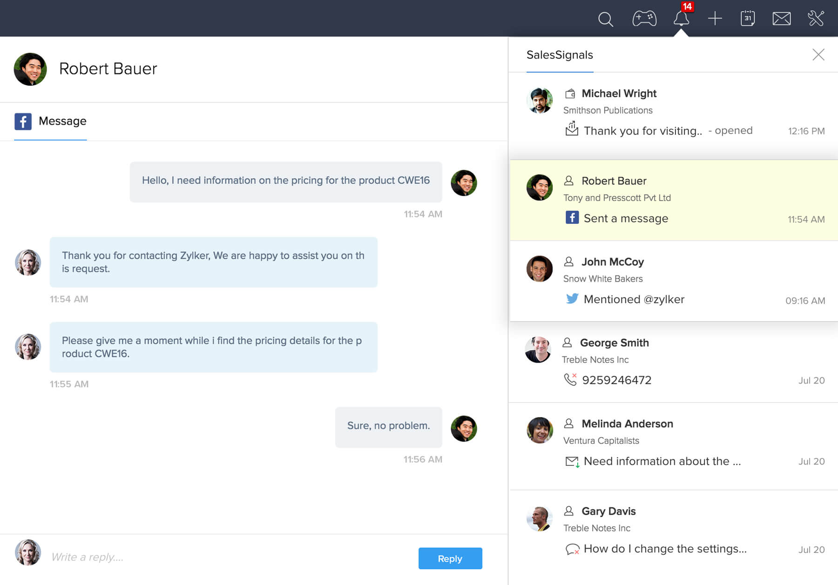Click Robert Bauer's profile photo in header
838x585 pixels.
pyautogui.click(x=30, y=69)
